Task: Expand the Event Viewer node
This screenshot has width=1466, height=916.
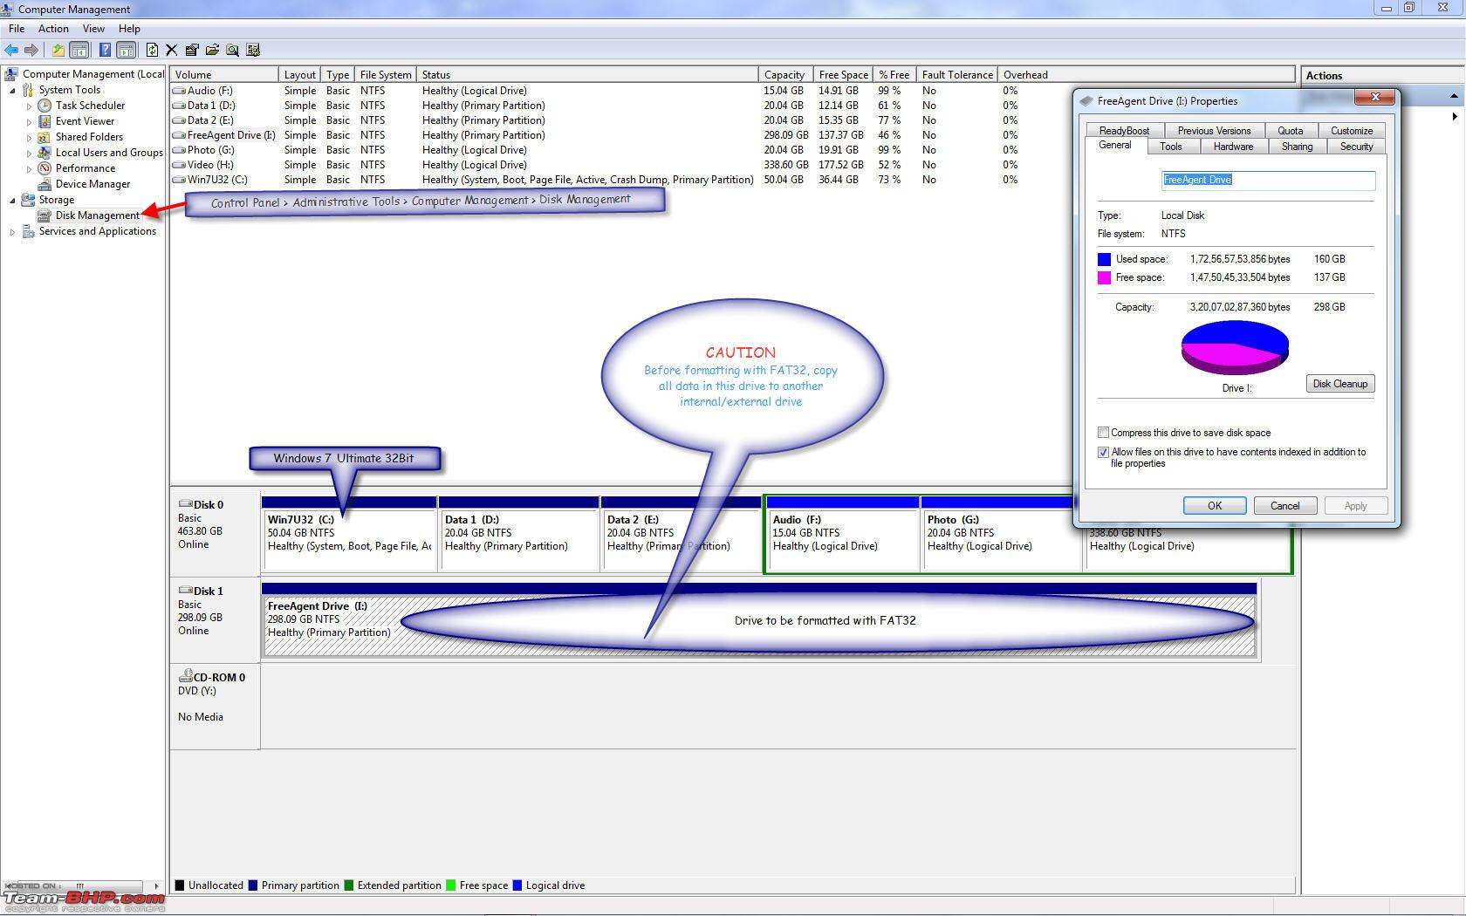Action: coord(29,121)
